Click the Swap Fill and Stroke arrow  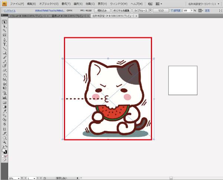pyautogui.click(x=6, y=146)
